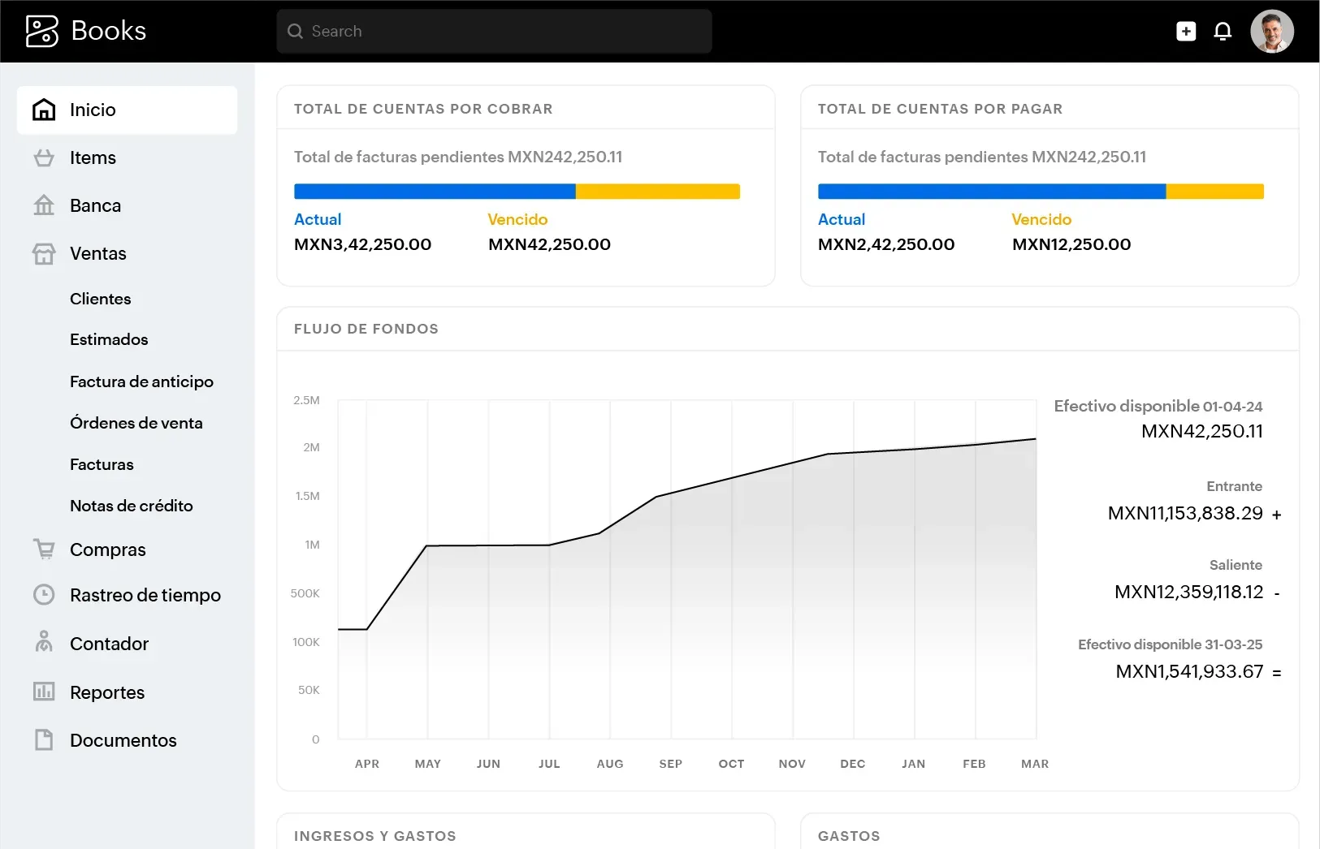The height and width of the screenshot is (849, 1320).
Task: Go to Facturas
Action: (x=101, y=464)
